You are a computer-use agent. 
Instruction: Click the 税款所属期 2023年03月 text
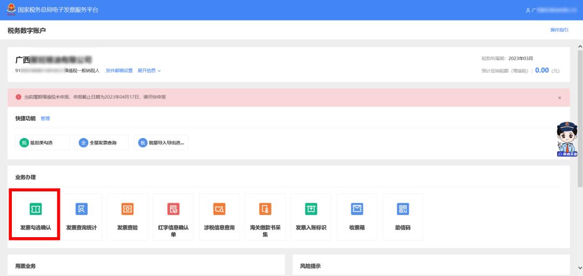click(x=507, y=58)
